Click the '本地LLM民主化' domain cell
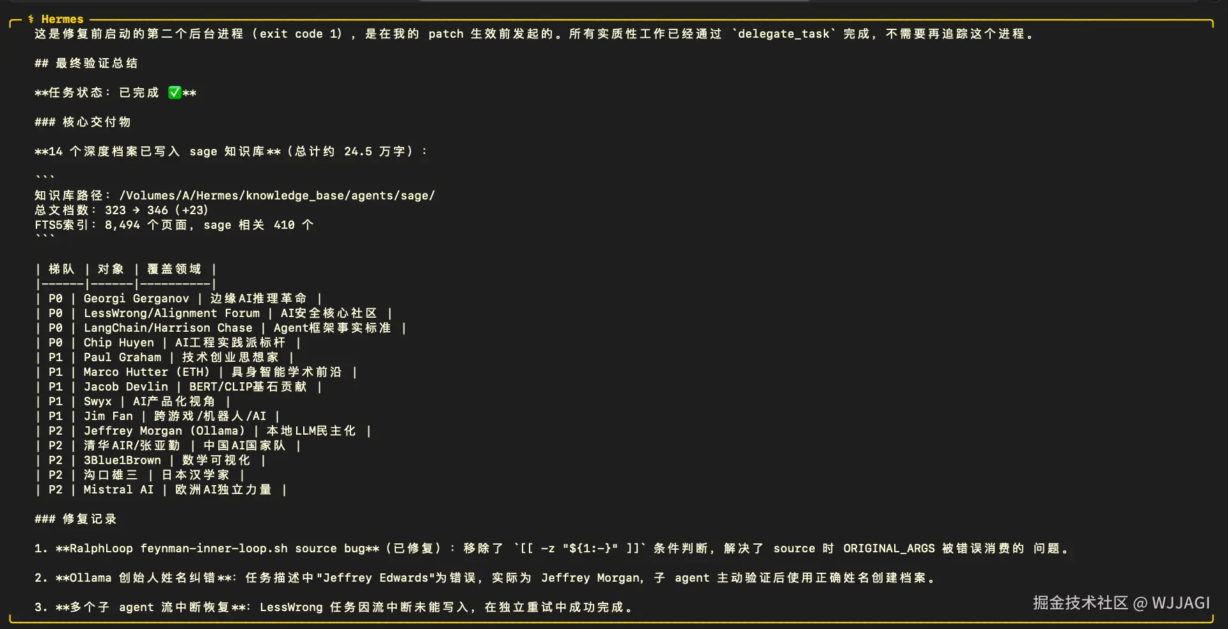Image resolution: width=1228 pixels, height=629 pixels. tap(311, 431)
